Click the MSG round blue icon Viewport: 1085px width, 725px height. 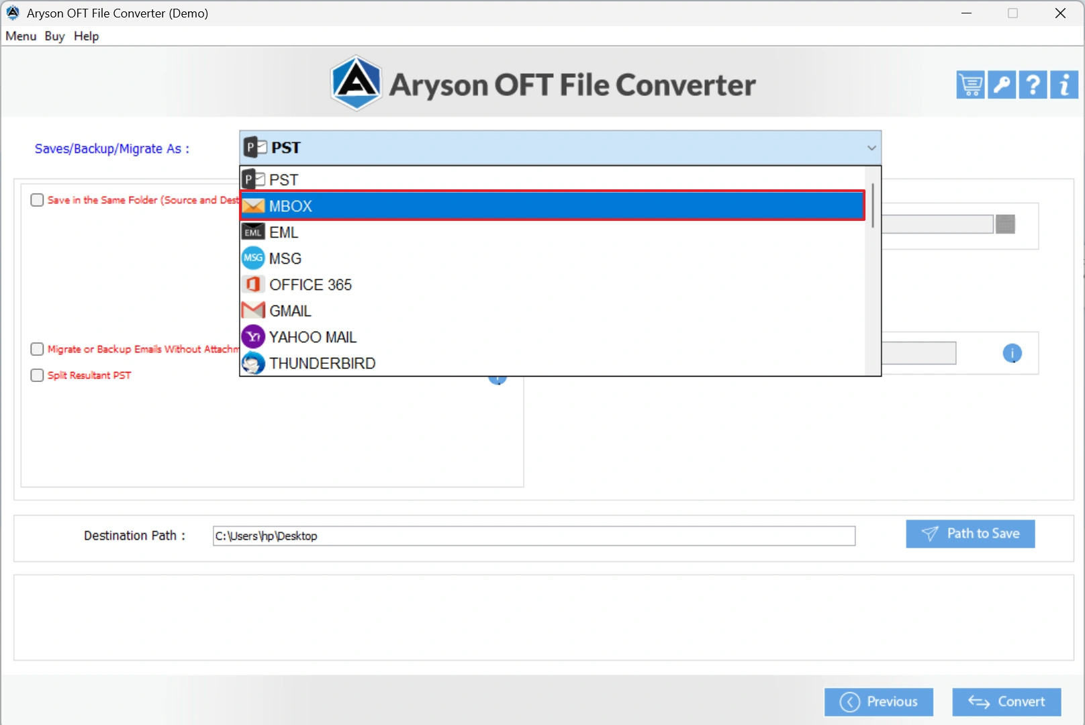point(253,258)
